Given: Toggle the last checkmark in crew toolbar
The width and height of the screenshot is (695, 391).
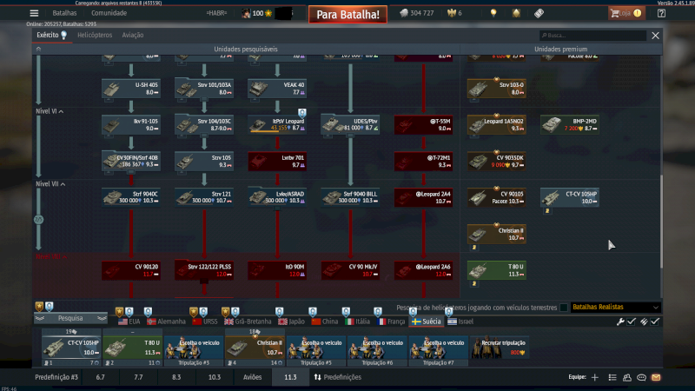Looking at the screenshot, I should coord(655,321).
